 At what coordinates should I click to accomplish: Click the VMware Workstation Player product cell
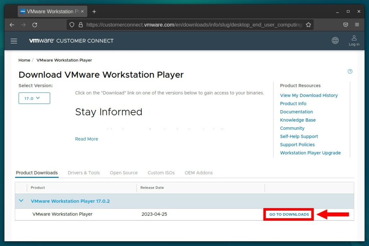point(62,214)
